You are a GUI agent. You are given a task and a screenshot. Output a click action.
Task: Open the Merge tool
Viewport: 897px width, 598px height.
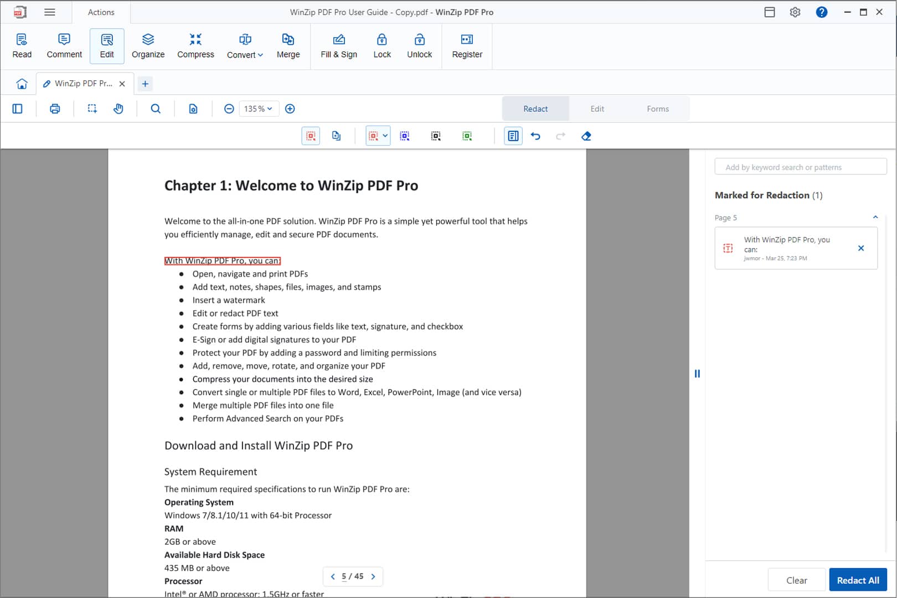[288, 46]
